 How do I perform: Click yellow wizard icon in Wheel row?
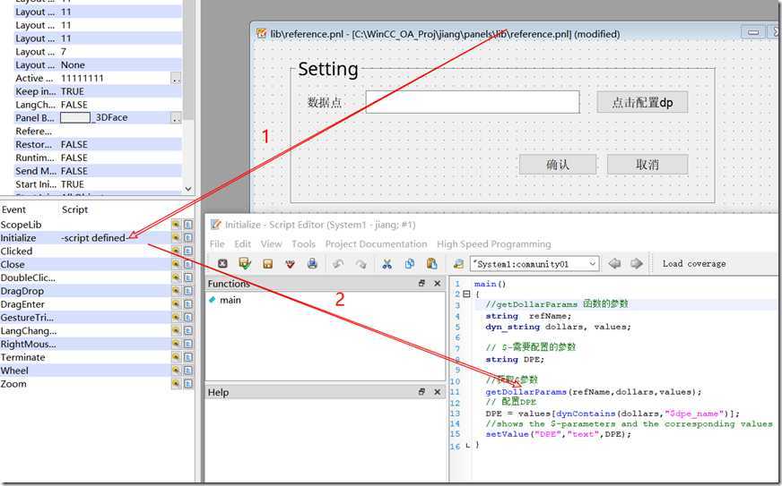[x=176, y=371]
